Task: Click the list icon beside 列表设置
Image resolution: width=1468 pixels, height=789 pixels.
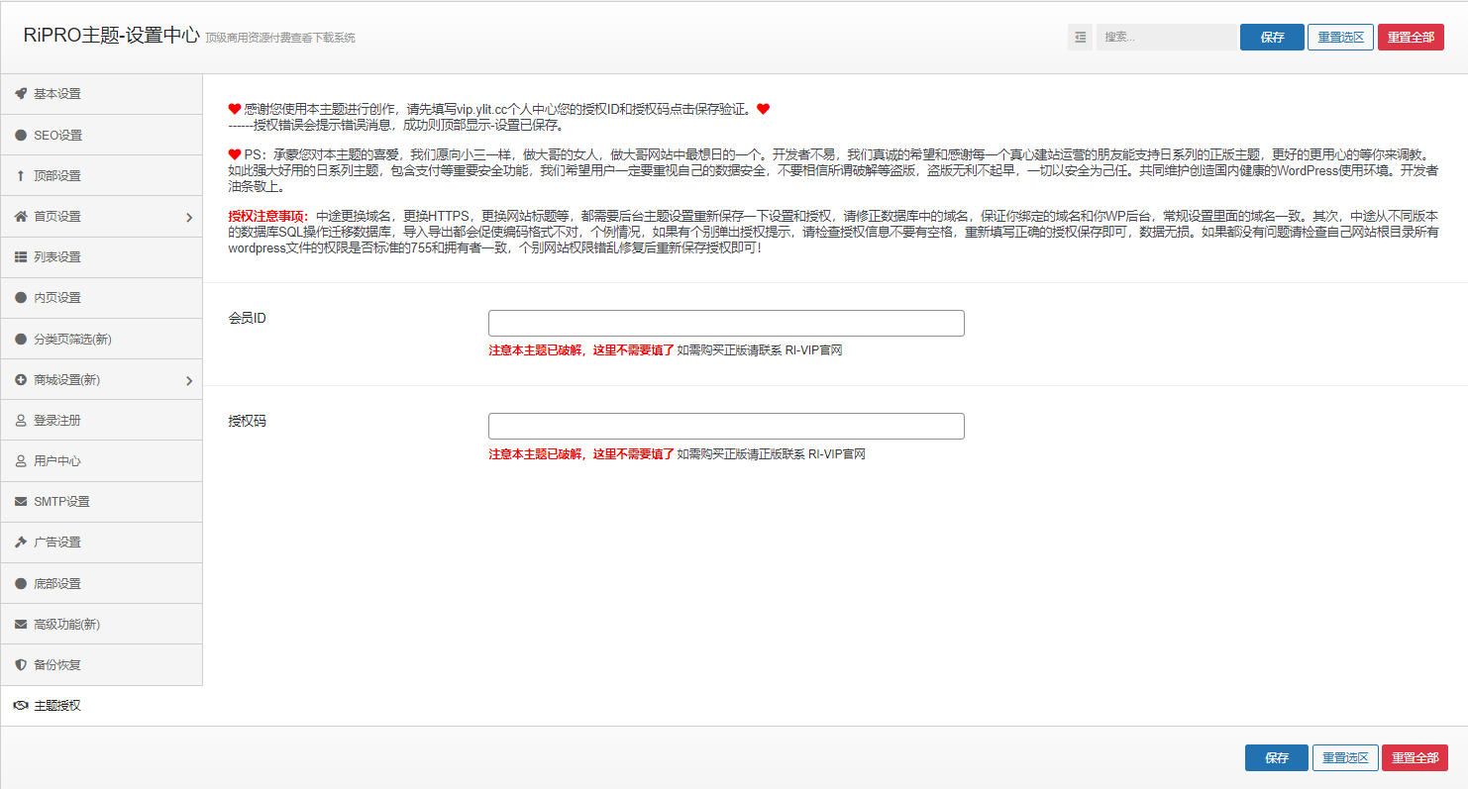Action: tap(21, 256)
